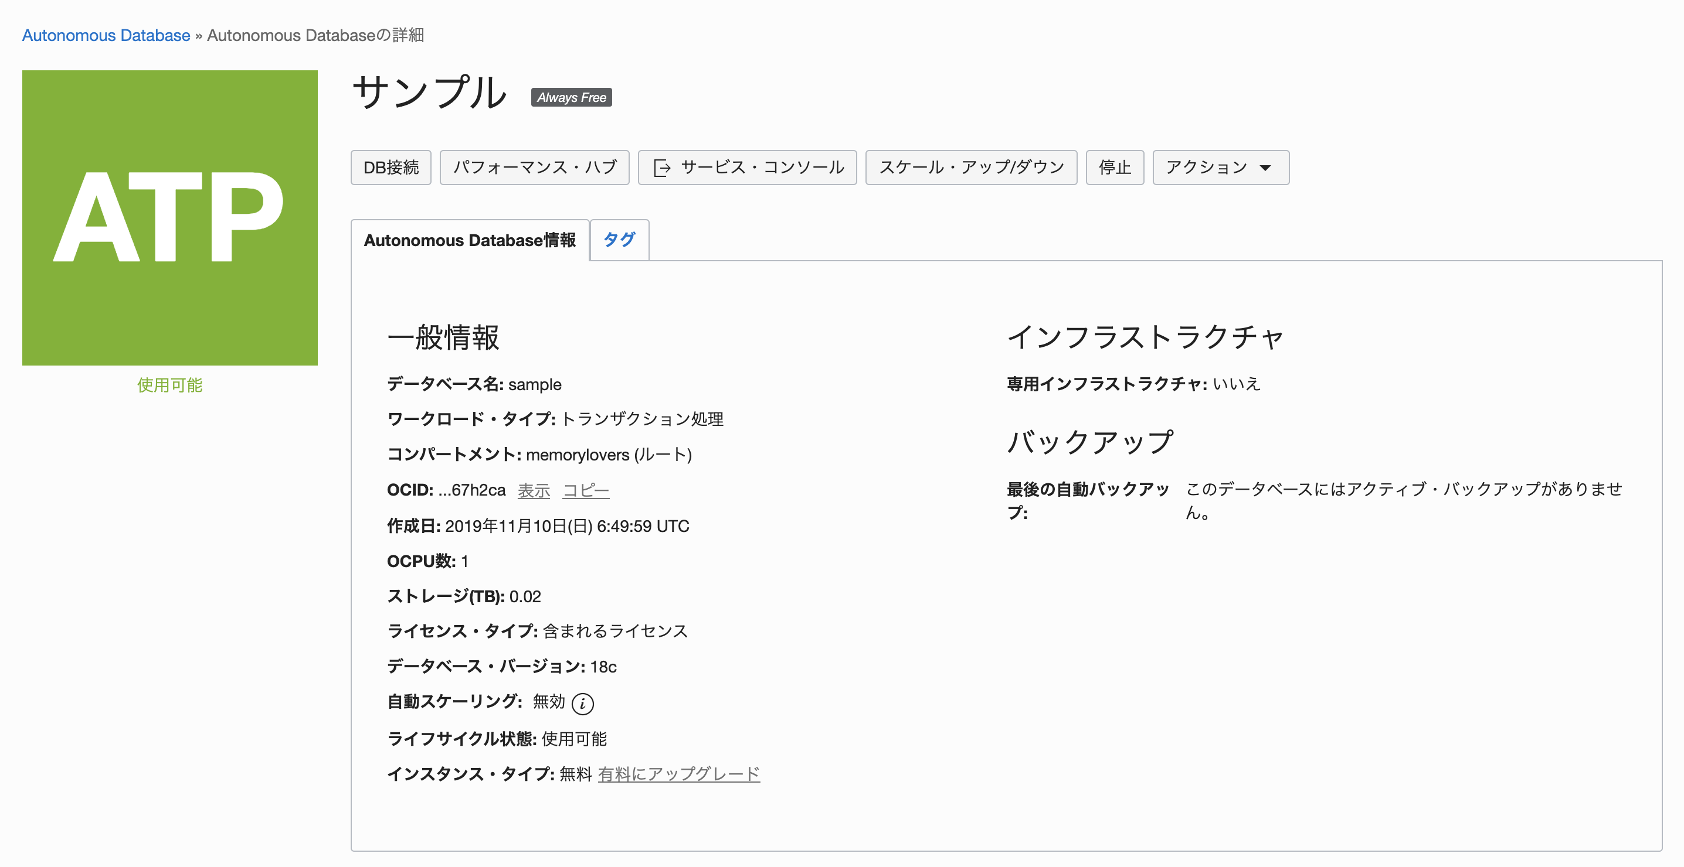Click license type 含まれるライセンス
This screenshot has height=867, width=1684.
click(x=615, y=631)
